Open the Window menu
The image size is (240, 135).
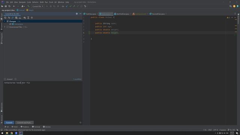(61, 2)
